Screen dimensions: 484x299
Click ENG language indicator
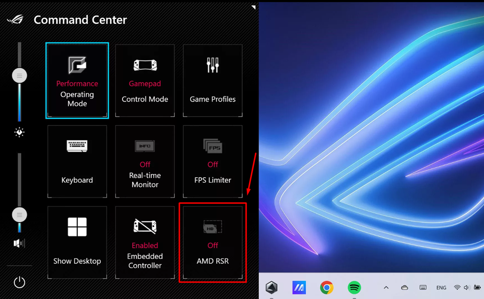(441, 288)
